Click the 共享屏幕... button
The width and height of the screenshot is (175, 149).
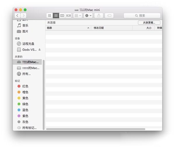click(x=149, y=23)
